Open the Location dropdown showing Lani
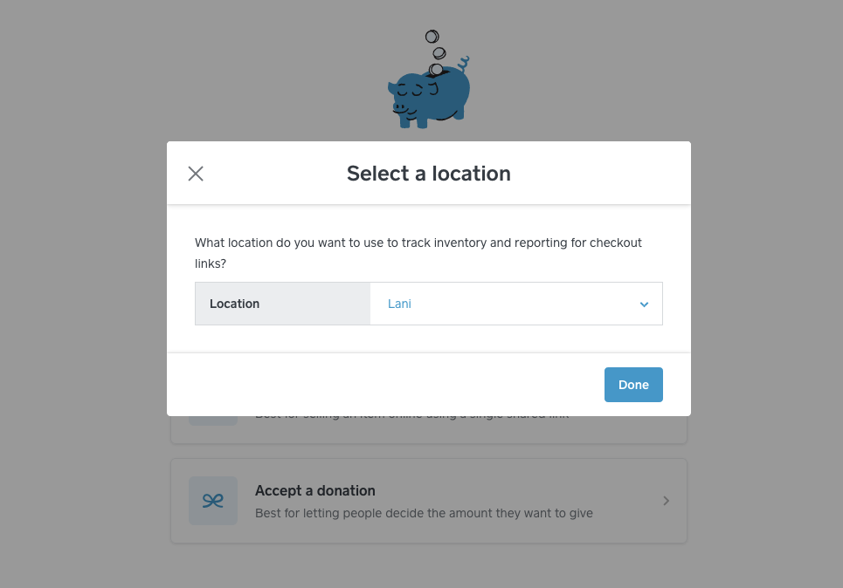This screenshot has width=843, height=588. 515,303
